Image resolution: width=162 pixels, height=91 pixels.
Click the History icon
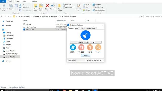click(x=84, y=10)
